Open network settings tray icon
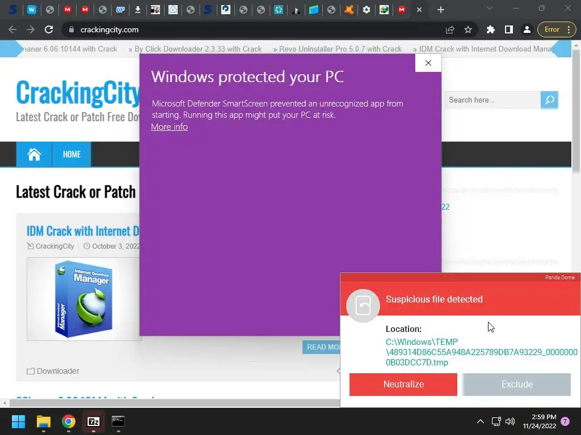This screenshot has height=435, width=581. (496, 421)
